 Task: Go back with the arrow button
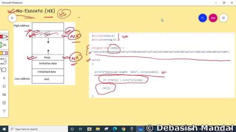pyautogui.click(x=12, y=18)
